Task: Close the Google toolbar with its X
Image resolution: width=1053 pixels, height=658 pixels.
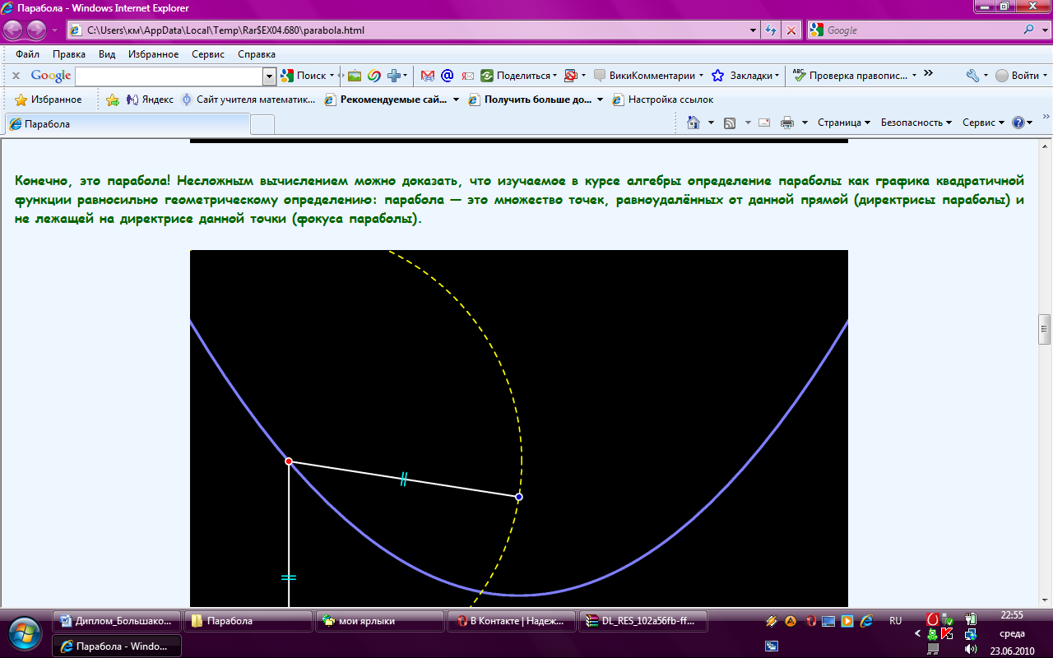Action: click(x=16, y=76)
